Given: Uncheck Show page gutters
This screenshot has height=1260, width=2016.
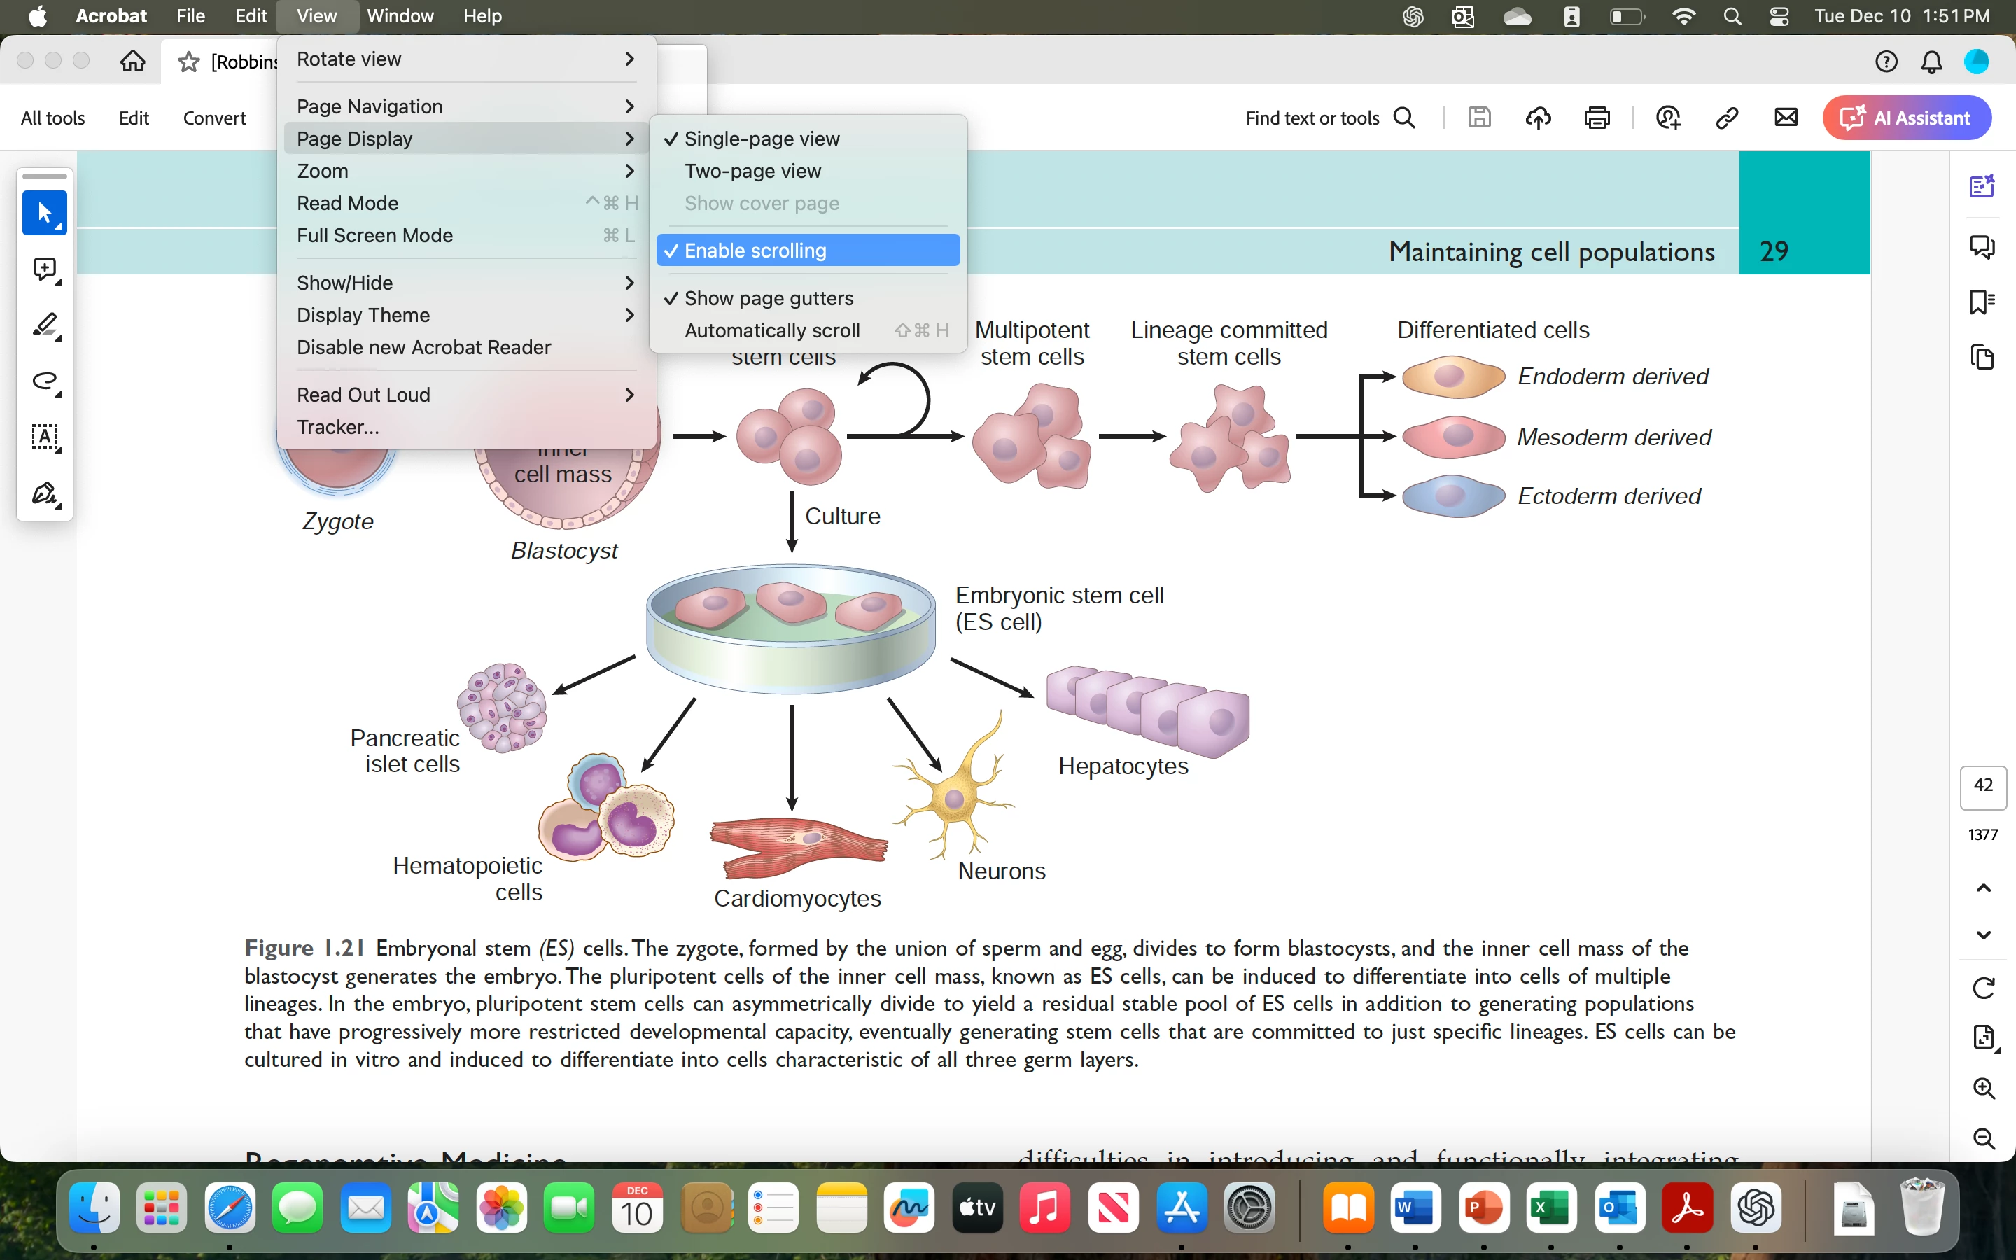Looking at the screenshot, I should (768, 298).
